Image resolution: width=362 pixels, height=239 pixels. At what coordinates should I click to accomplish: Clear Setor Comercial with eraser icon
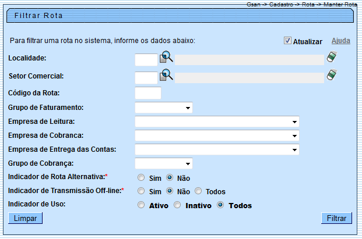(x=332, y=76)
